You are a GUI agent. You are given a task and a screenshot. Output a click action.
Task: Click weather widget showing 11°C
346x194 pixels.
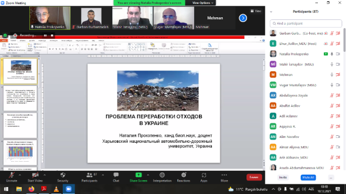pyautogui.click(x=248, y=189)
